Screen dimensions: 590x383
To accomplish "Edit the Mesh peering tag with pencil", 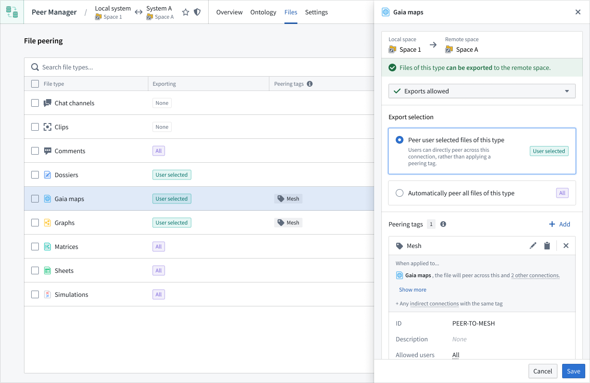I will coord(533,246).
